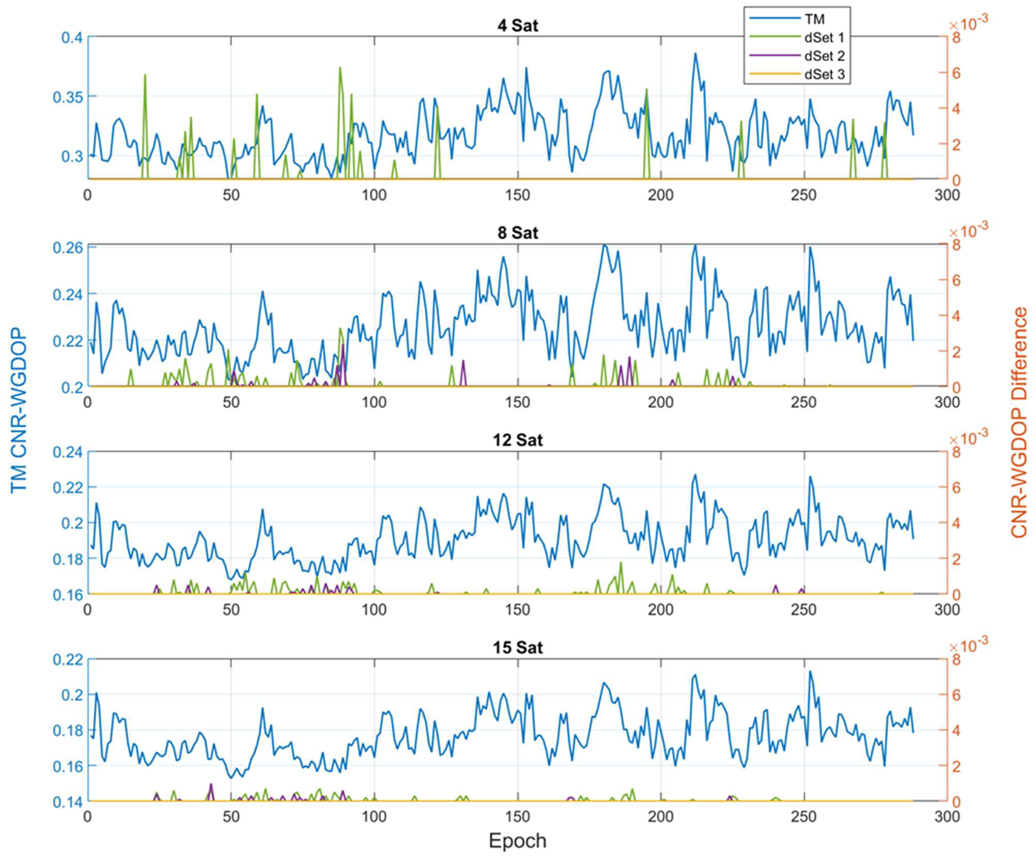Viewport: 1036px width, 860px height.
Task: Click the dSet 2 legend entry
Action: tap(824, 56)
